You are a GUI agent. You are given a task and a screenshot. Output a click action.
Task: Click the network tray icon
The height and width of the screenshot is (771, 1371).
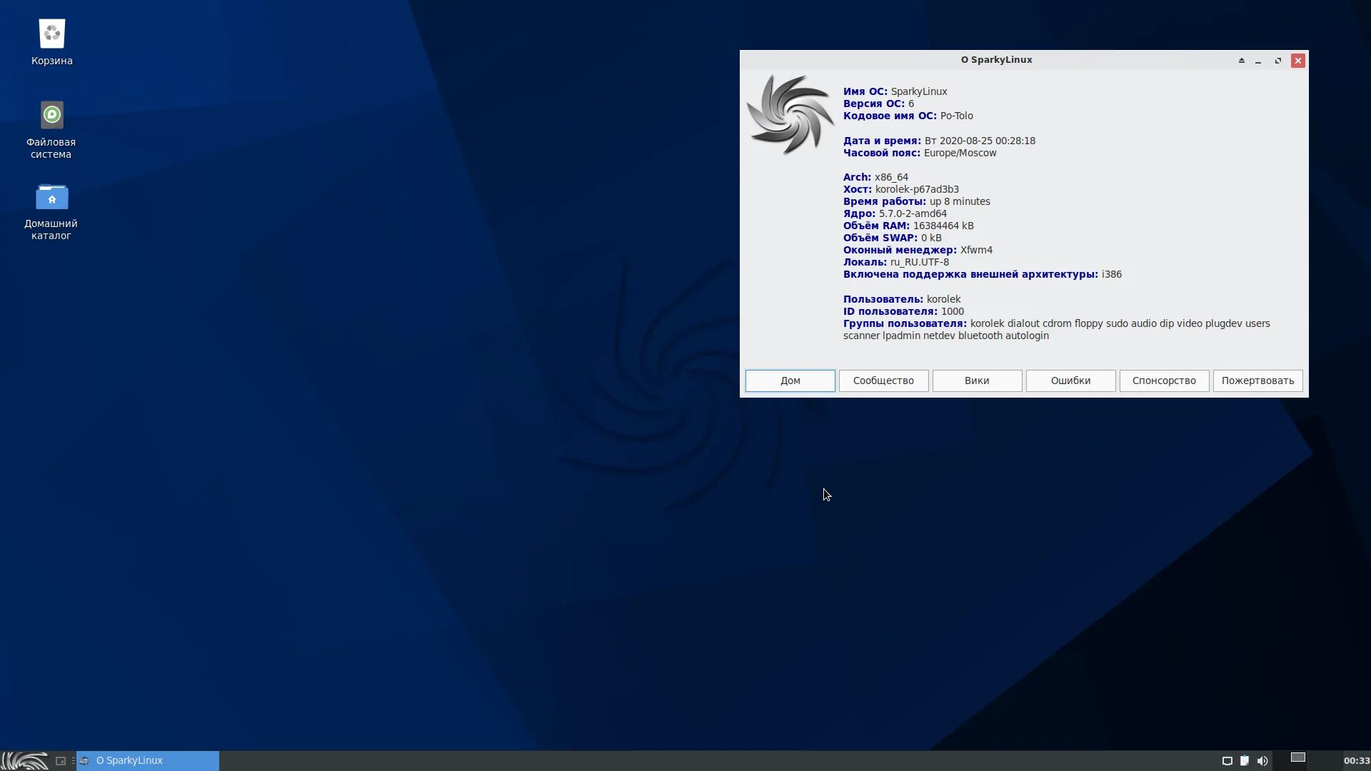coord(1227,761)
